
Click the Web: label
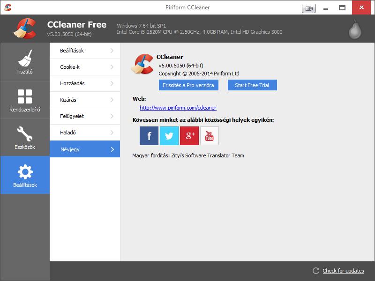pos(139,99)
